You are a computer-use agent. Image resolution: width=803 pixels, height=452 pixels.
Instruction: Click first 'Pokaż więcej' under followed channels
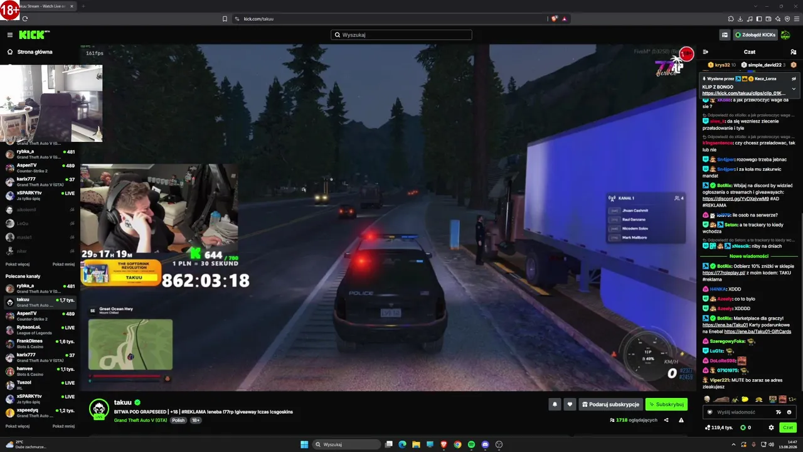[x=18, y=264]
